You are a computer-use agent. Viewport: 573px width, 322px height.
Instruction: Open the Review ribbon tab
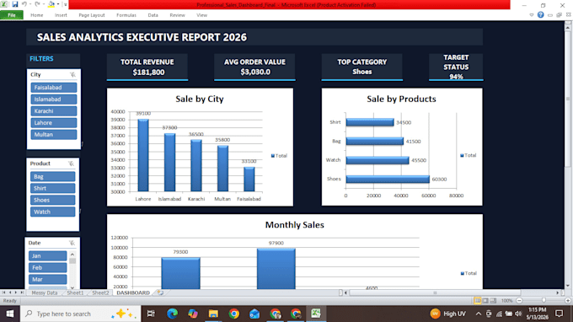point(177,15)
